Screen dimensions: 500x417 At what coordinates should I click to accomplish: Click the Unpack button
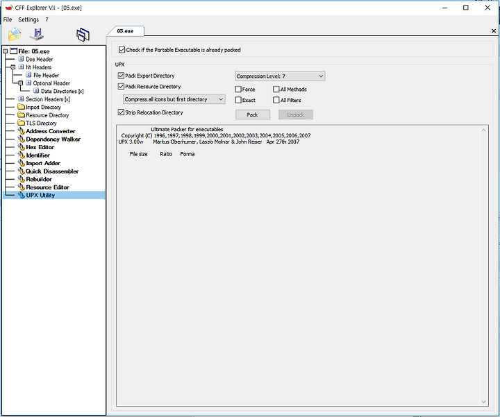(296, 114)
